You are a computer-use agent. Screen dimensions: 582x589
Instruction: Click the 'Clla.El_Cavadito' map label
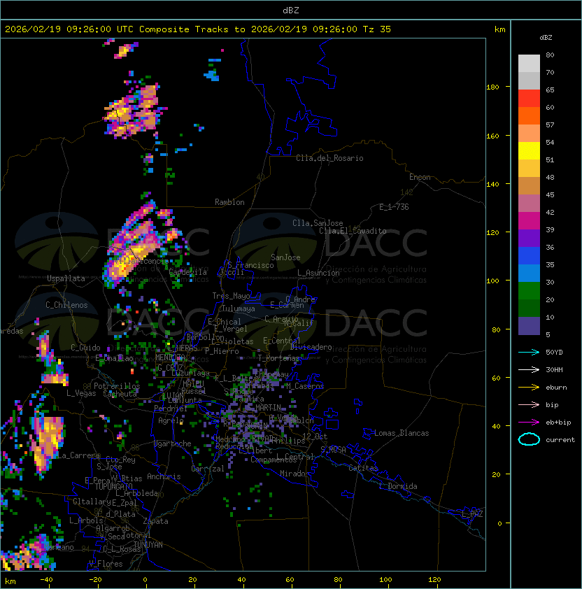point(353,231)
